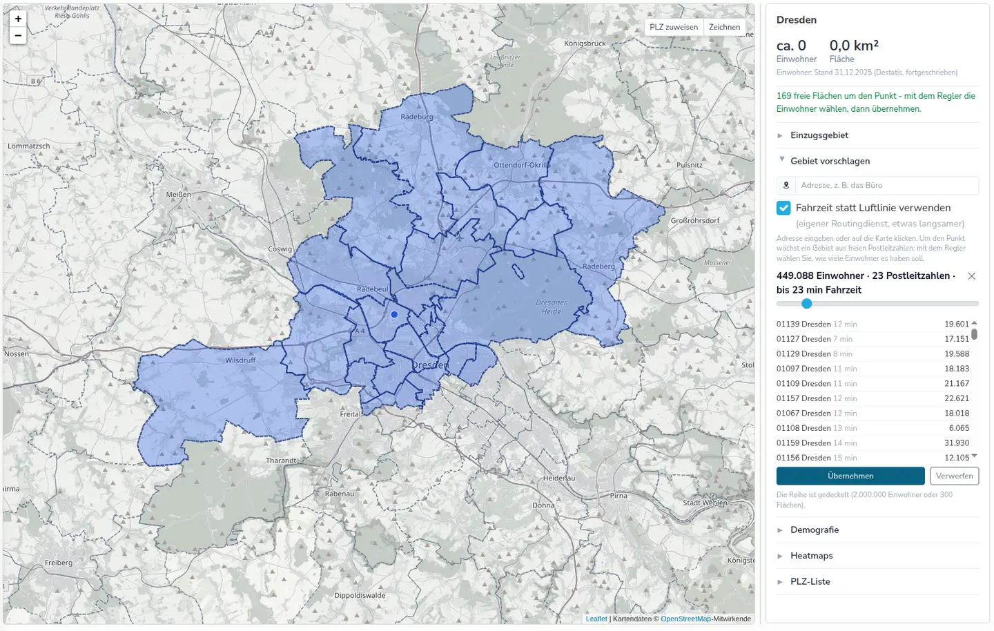Dismiss suggestion with the X icon

[971, 276]
